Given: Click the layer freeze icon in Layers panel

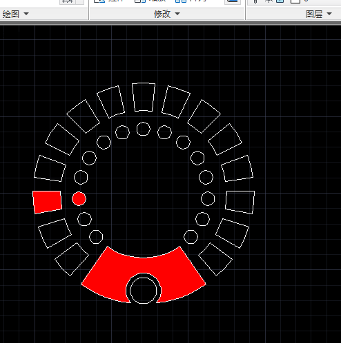Looking at the screenshot, I should coord(269,1).
